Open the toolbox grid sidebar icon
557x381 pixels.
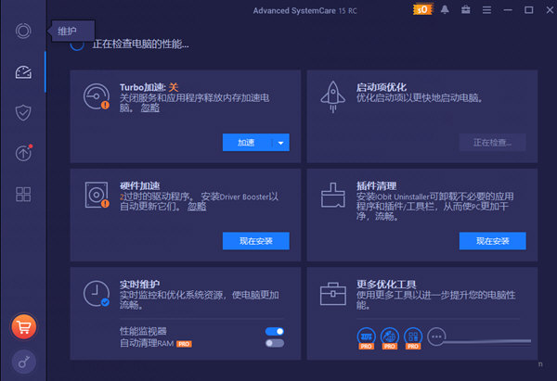tap(23, 195)
